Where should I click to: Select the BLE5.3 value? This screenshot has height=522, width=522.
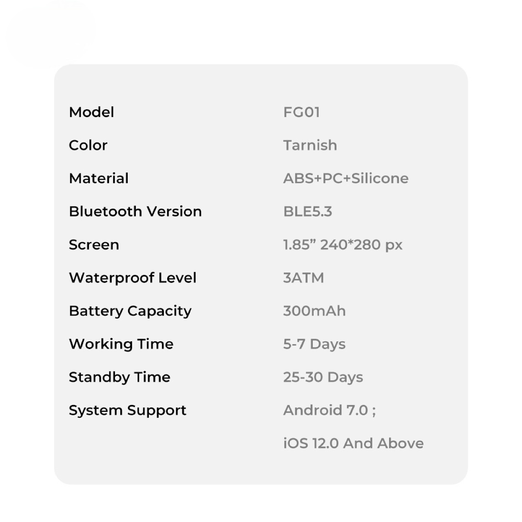(x=307, y=211)
